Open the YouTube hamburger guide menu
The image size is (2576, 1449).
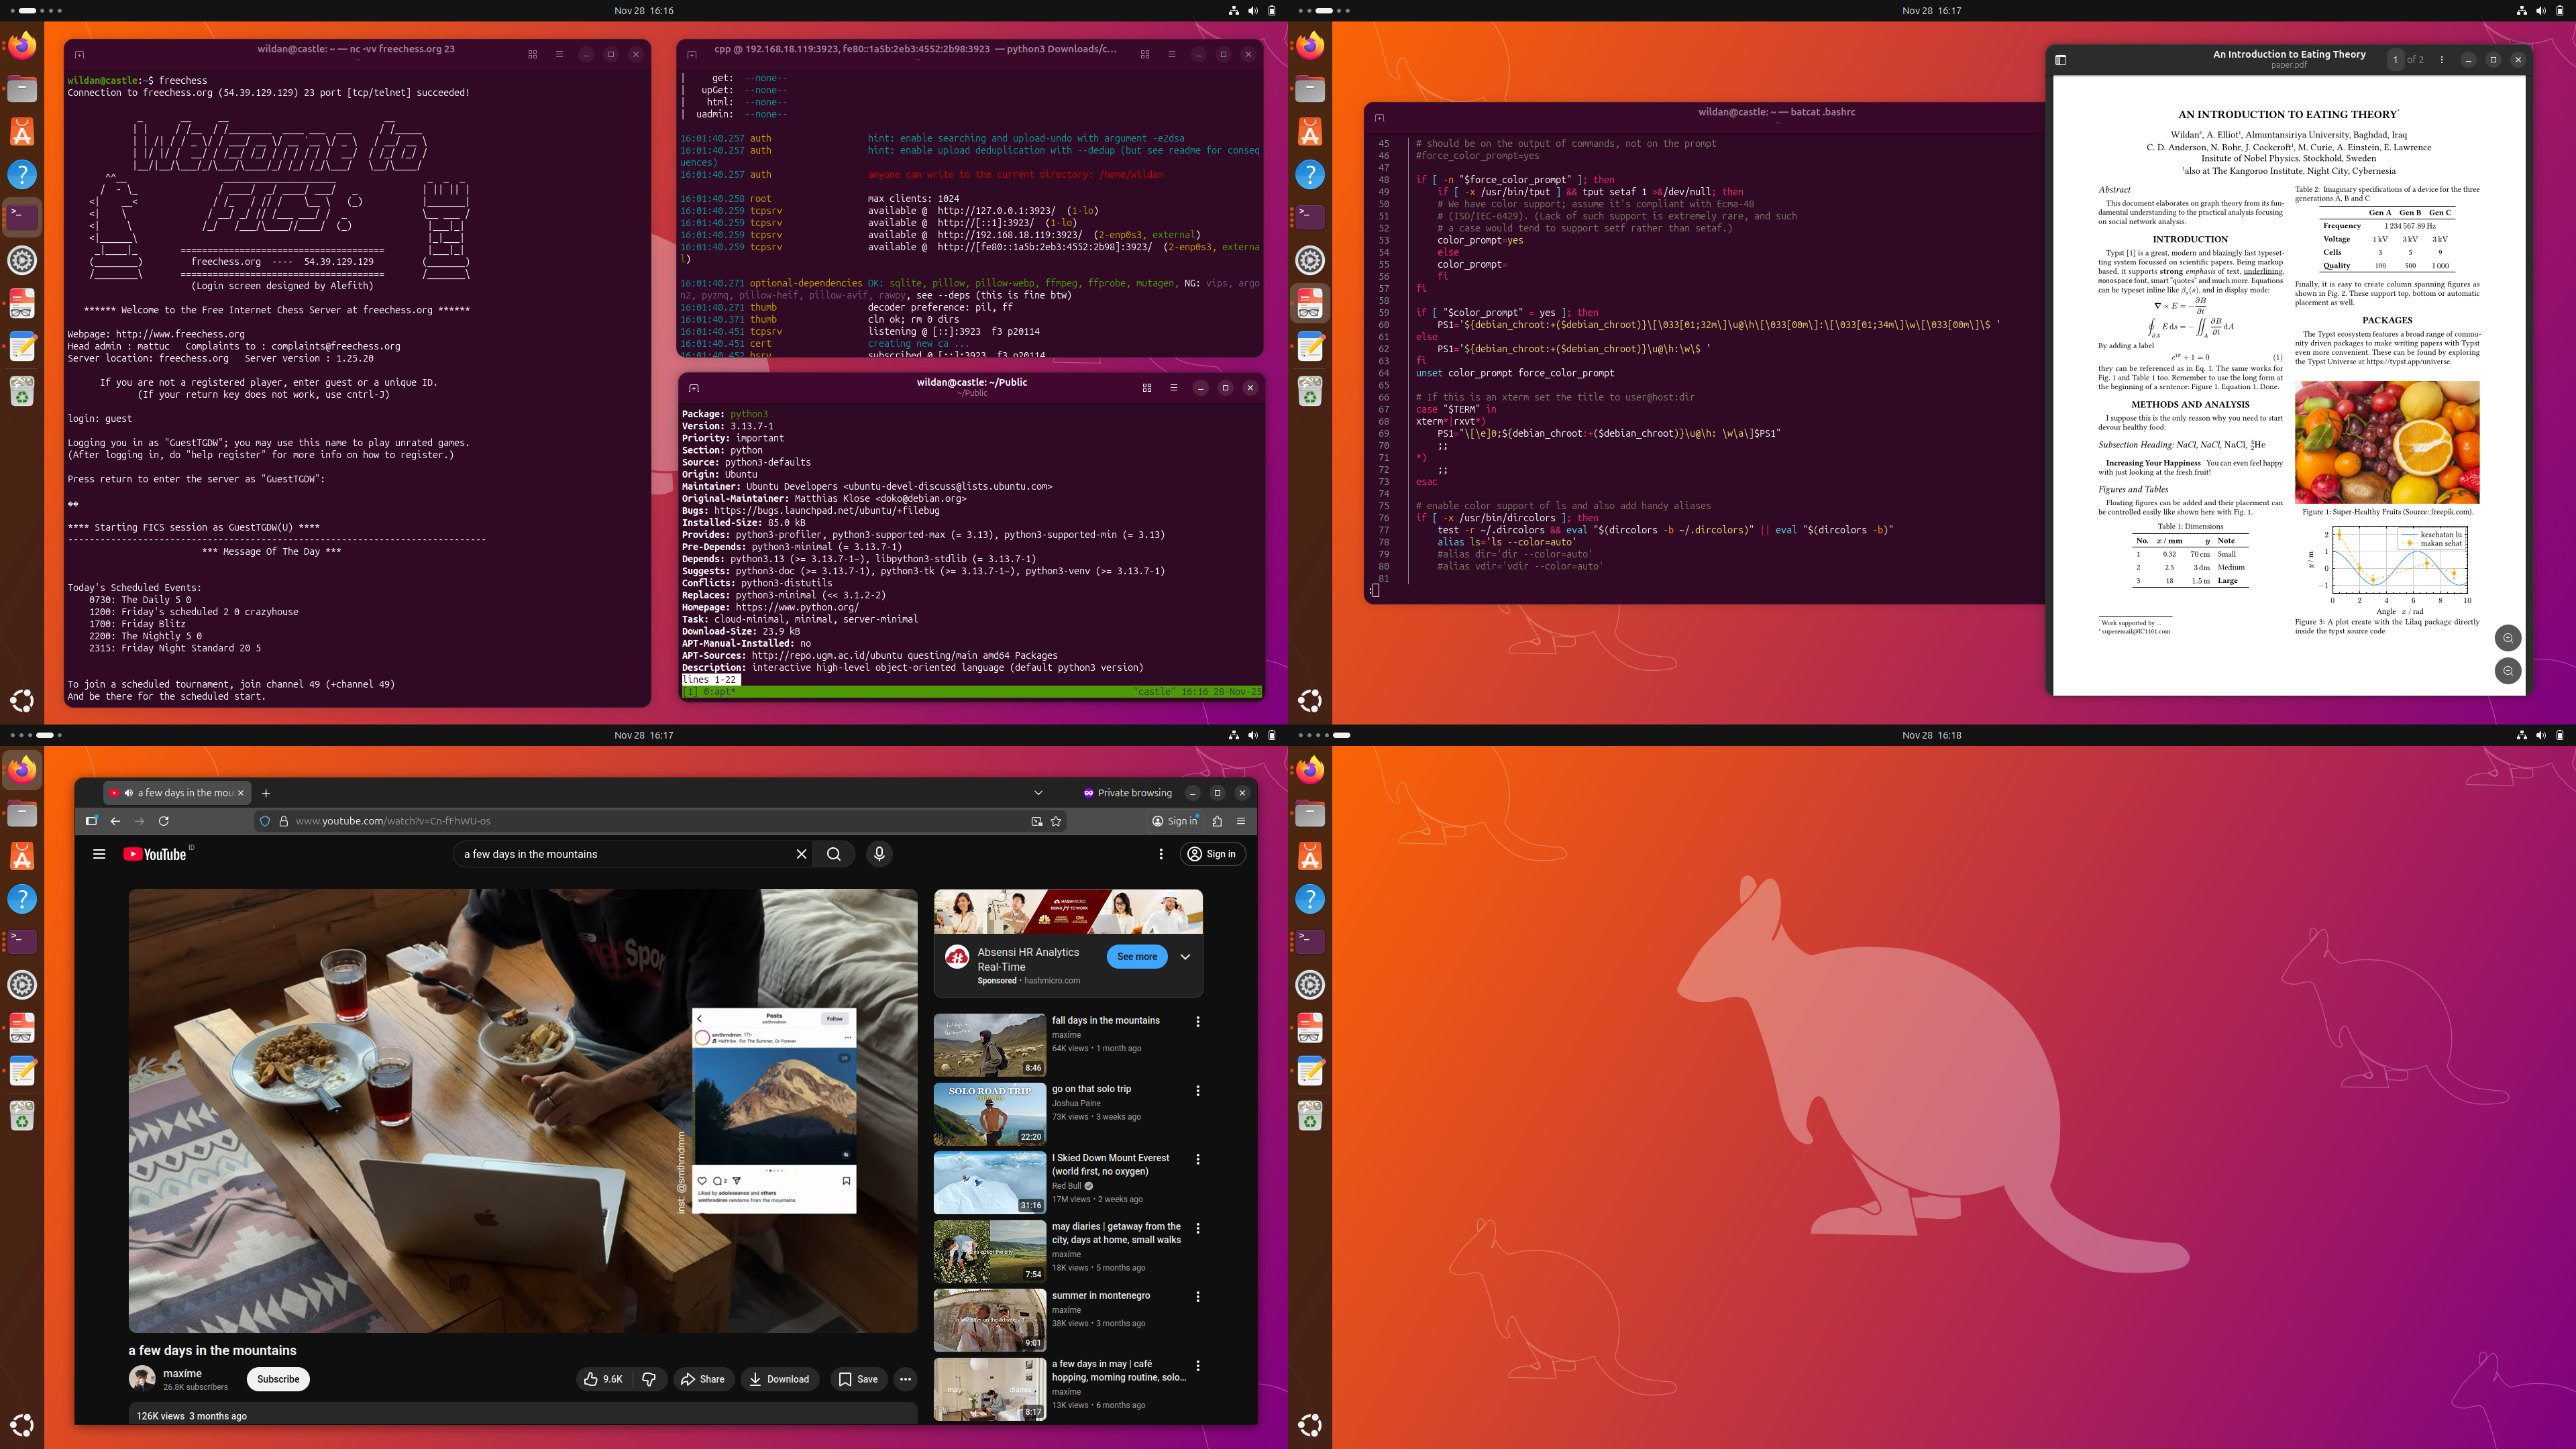click(99, 854)
